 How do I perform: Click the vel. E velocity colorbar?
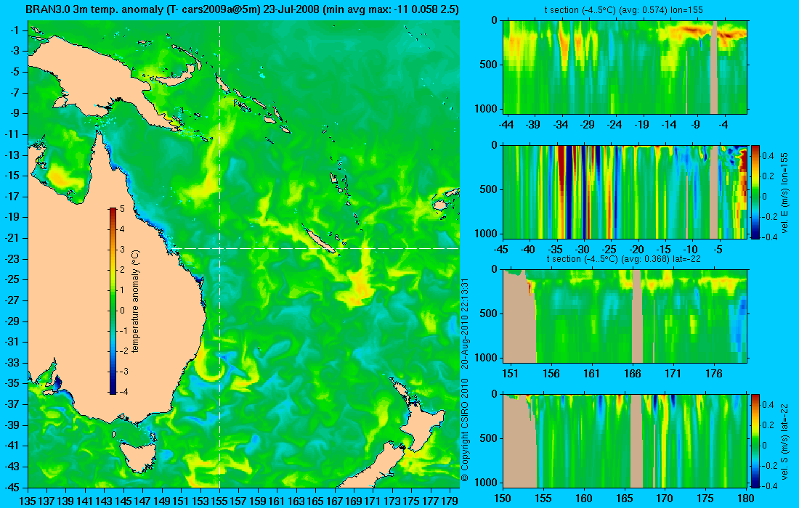coord(755,192)
